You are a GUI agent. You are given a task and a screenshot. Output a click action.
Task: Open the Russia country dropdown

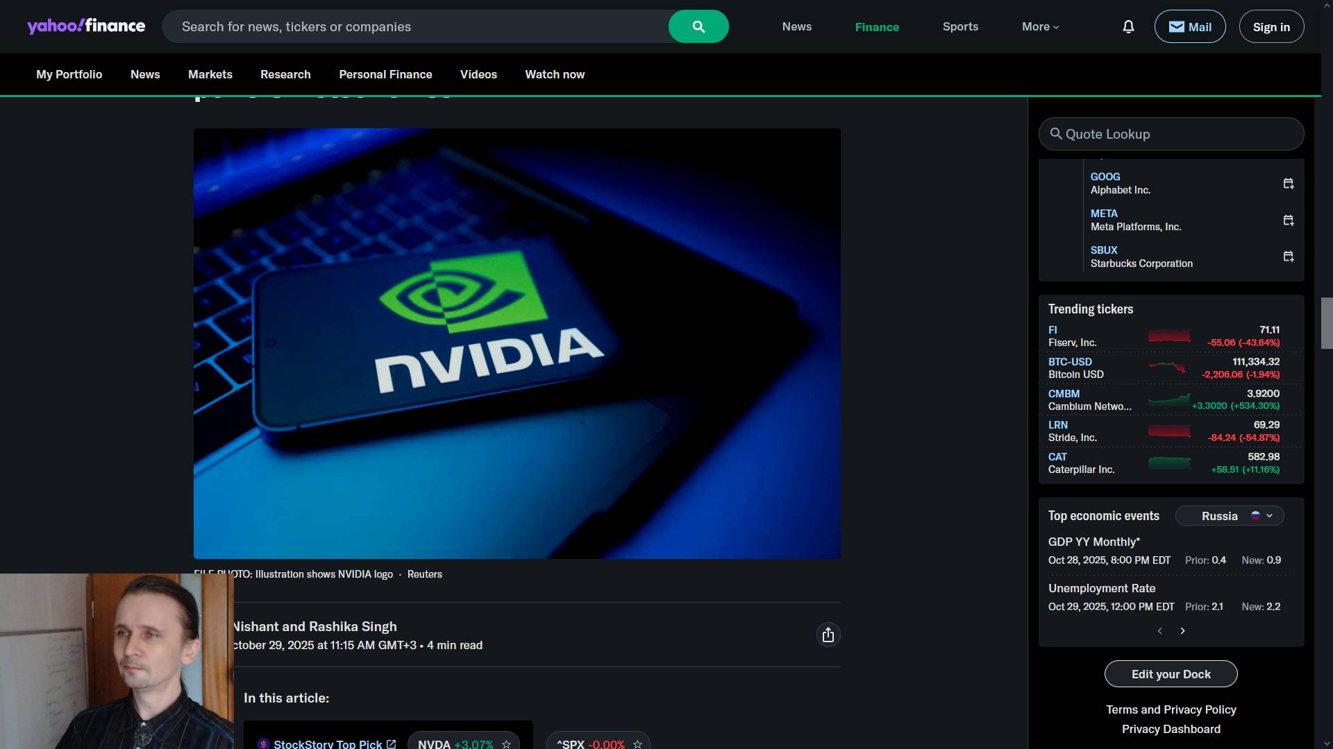[x=1230, y=516]
